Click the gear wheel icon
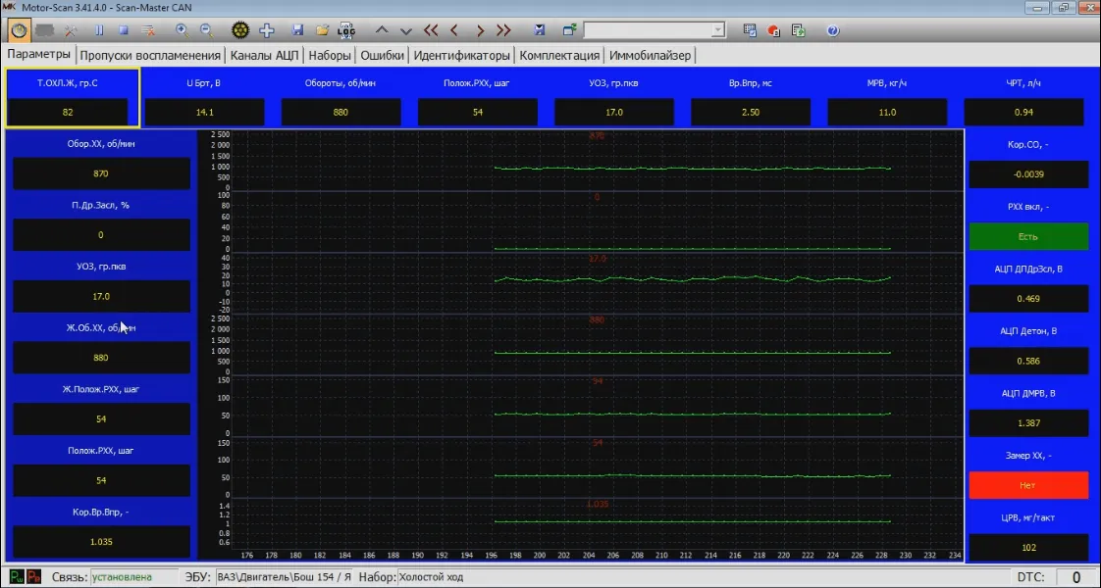1101x588 pixels. 240,30
